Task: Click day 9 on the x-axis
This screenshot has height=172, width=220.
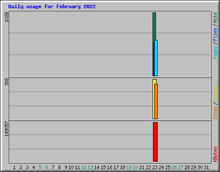Action: click(66, 167)
